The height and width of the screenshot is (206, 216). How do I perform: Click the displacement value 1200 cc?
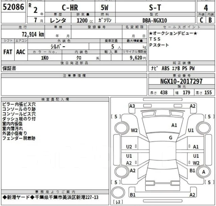pyautogui.click(x=85, y=21)
